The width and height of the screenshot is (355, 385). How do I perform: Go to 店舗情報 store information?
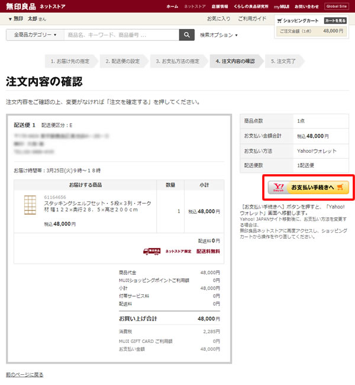220,7
